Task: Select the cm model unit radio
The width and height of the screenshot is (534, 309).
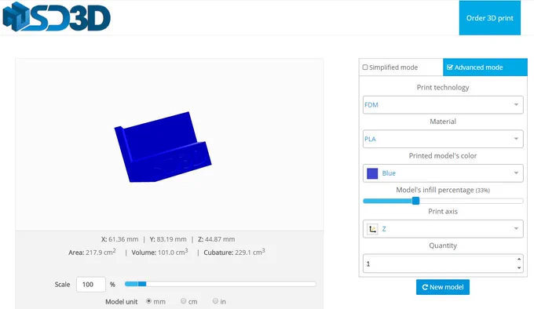Action: (183, 301)
